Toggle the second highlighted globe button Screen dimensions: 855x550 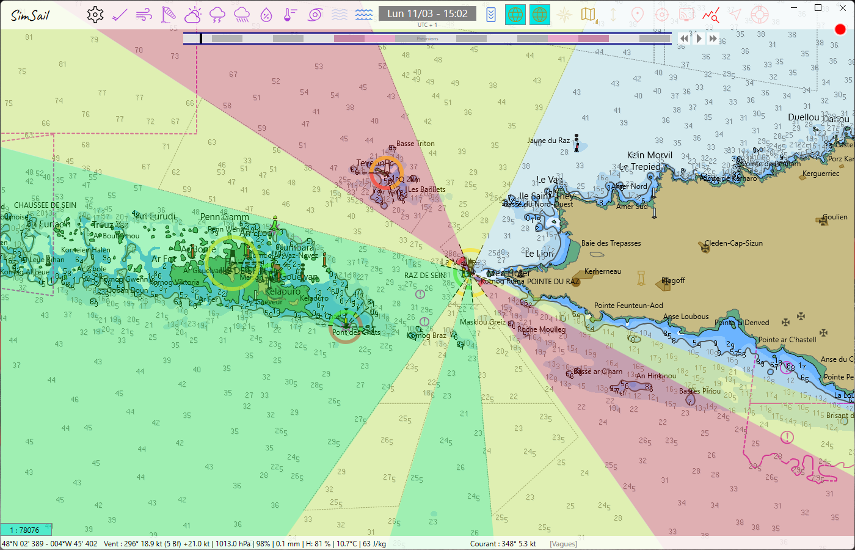[x=540, y=15]
